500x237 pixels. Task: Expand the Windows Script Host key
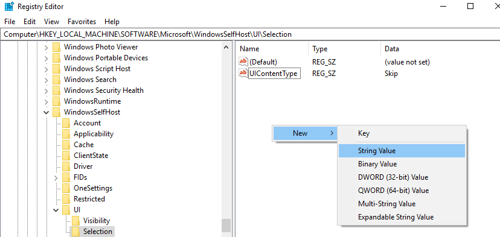[x=46, y=69]
